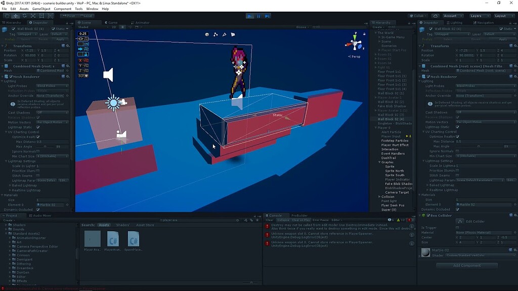Expand Room 01 in the Hierarchy

(376, 54)
